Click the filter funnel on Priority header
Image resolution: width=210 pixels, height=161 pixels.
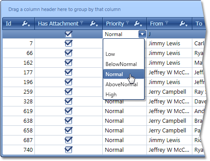127,23
